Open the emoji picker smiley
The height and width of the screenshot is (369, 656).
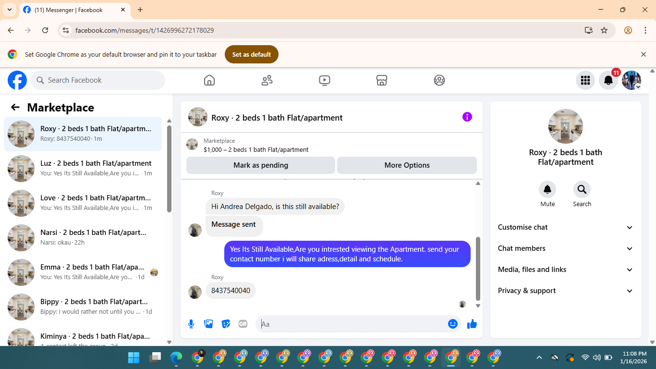(x=453, y=324)
